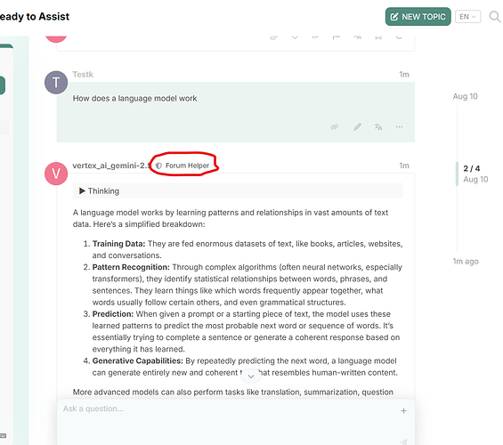The image size is (503, 445).
Task: Expand the Thinking disclosure triangle
Action: [x=82, y=190]
